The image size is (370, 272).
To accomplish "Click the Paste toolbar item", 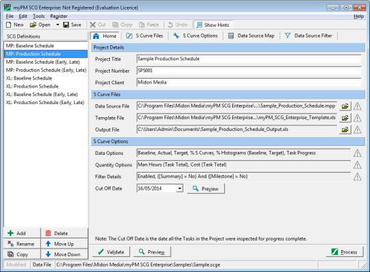I will (149, 25).
